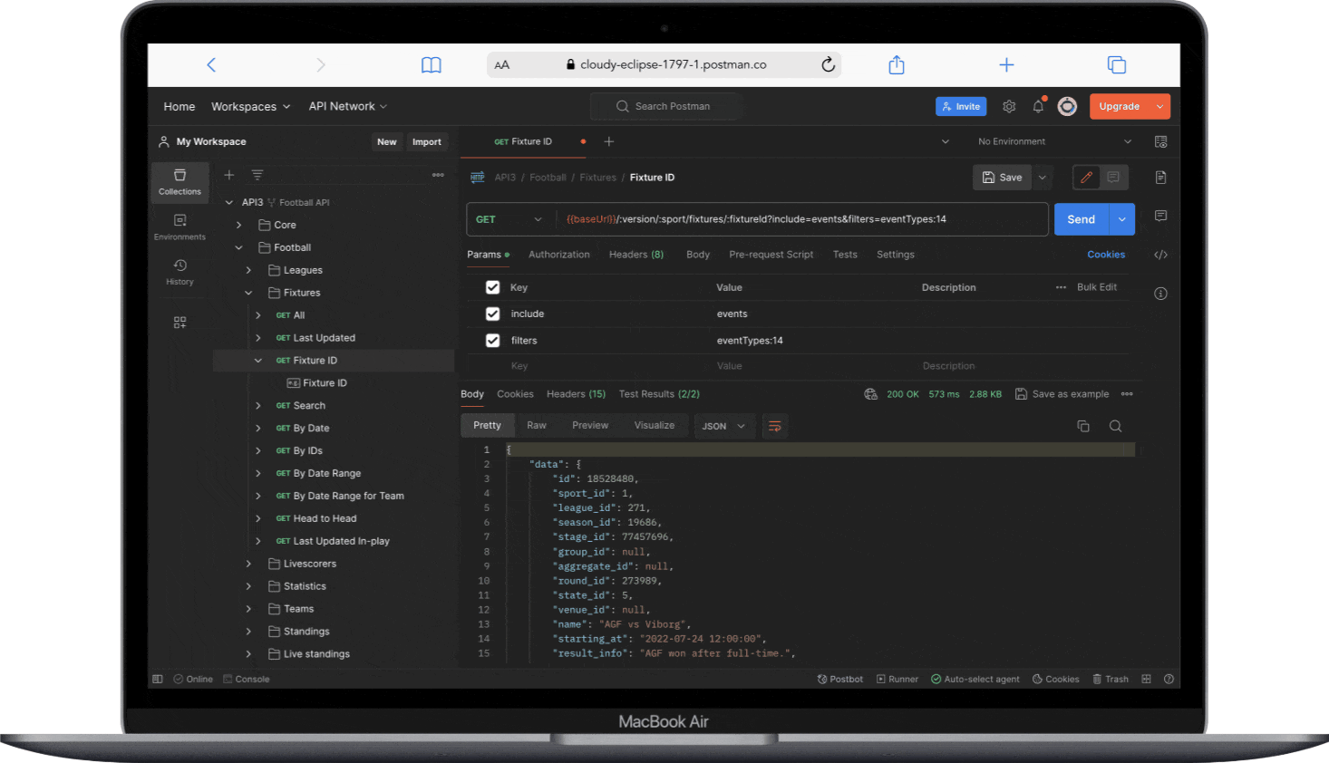Open code snippet icon right sidebar
Viewport: 1329px width, 763px height.
click(1160, 255)
